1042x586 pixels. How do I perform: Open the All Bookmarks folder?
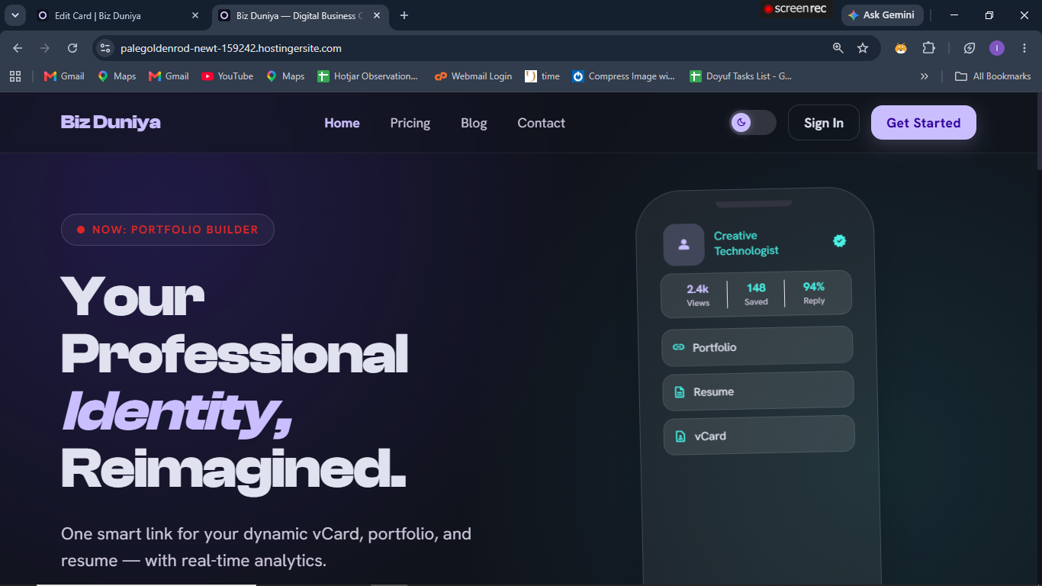(x=993, y=76)
